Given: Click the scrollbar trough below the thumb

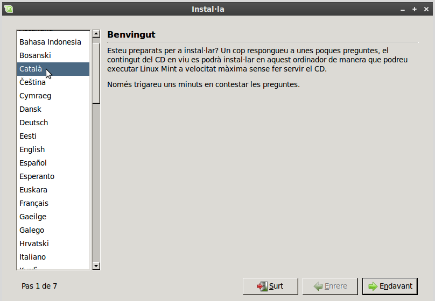Looking at the screenshot, I should pos(96,183).
